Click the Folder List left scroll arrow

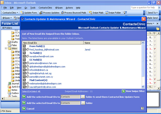pos(3,98)
